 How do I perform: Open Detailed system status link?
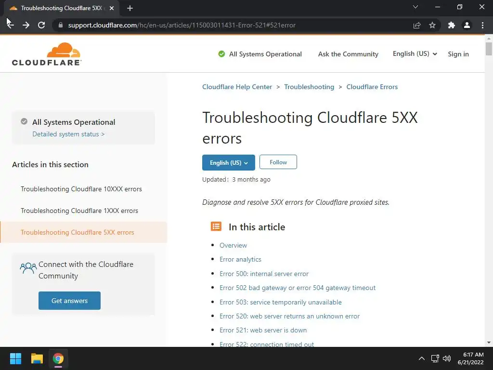click(x=68, y=134)
